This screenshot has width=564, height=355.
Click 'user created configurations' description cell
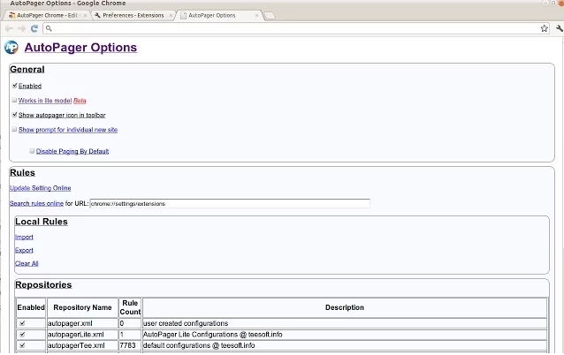[x=345, y=323]
